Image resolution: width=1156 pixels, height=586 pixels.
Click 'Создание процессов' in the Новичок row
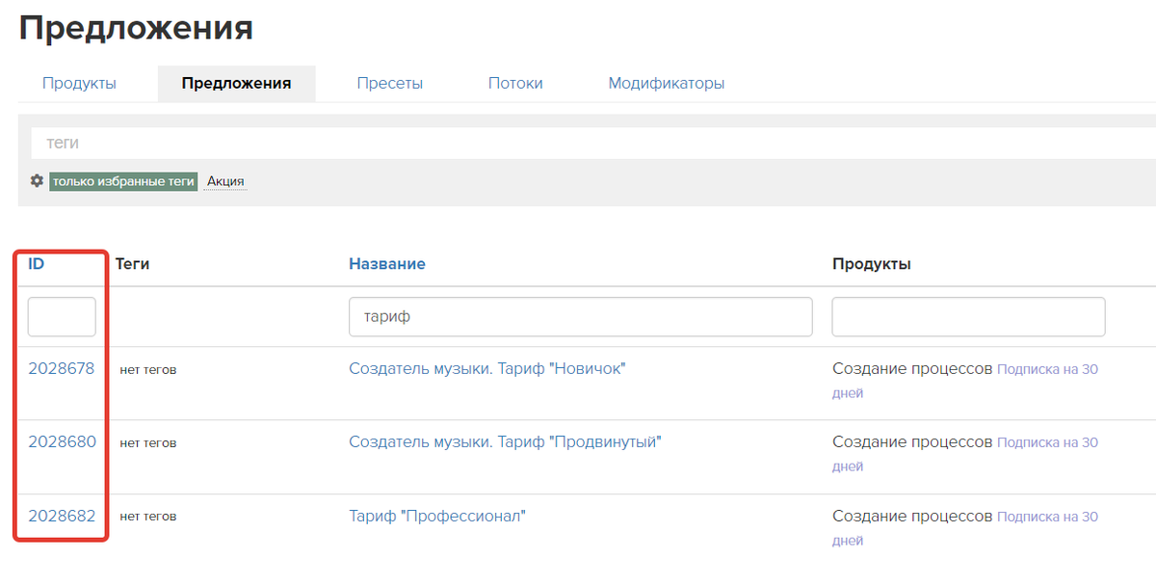[x=912, y=368]
